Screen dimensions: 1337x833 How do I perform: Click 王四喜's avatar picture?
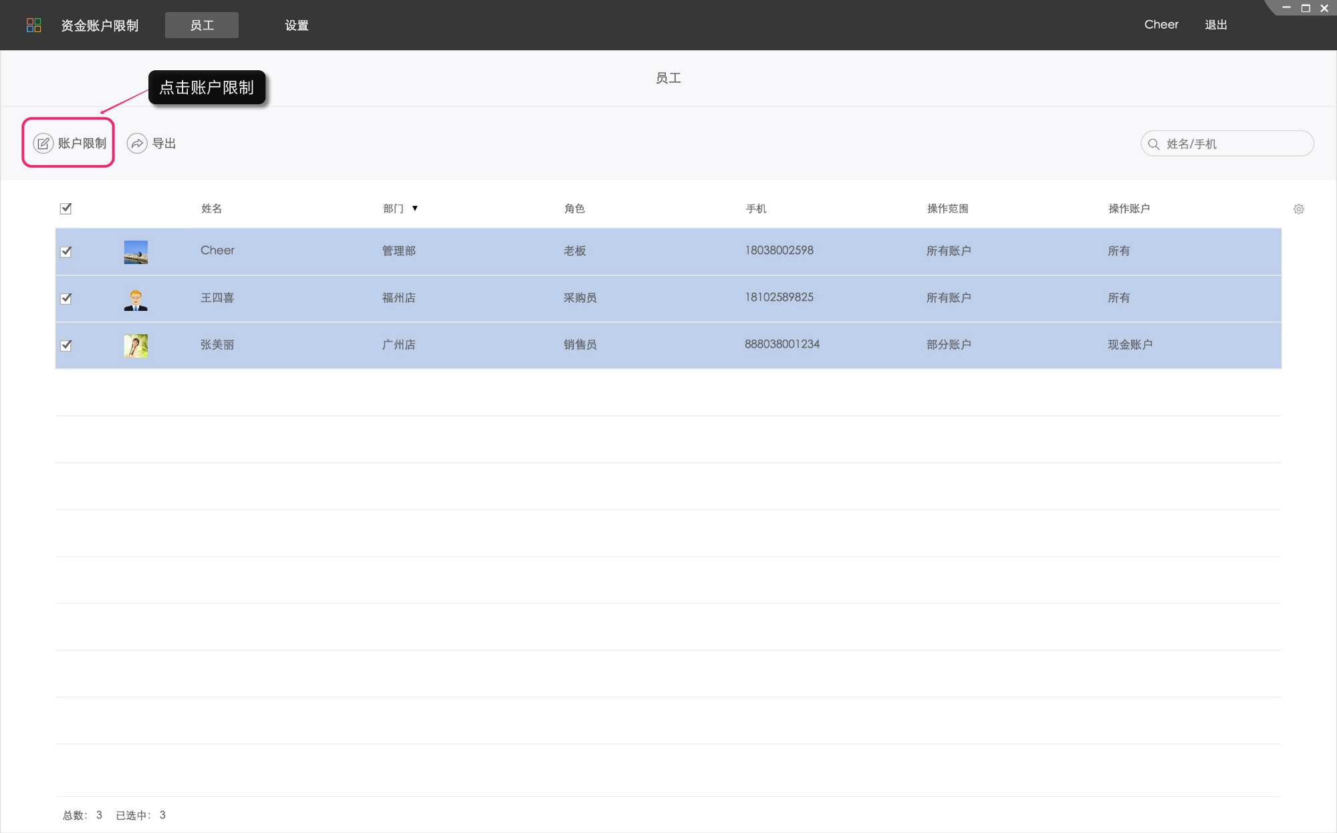tap(136, 300)
